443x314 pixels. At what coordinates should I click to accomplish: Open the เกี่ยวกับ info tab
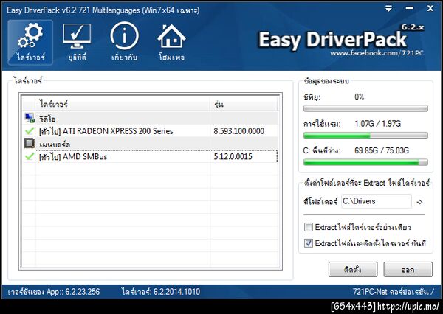[124, 42]
